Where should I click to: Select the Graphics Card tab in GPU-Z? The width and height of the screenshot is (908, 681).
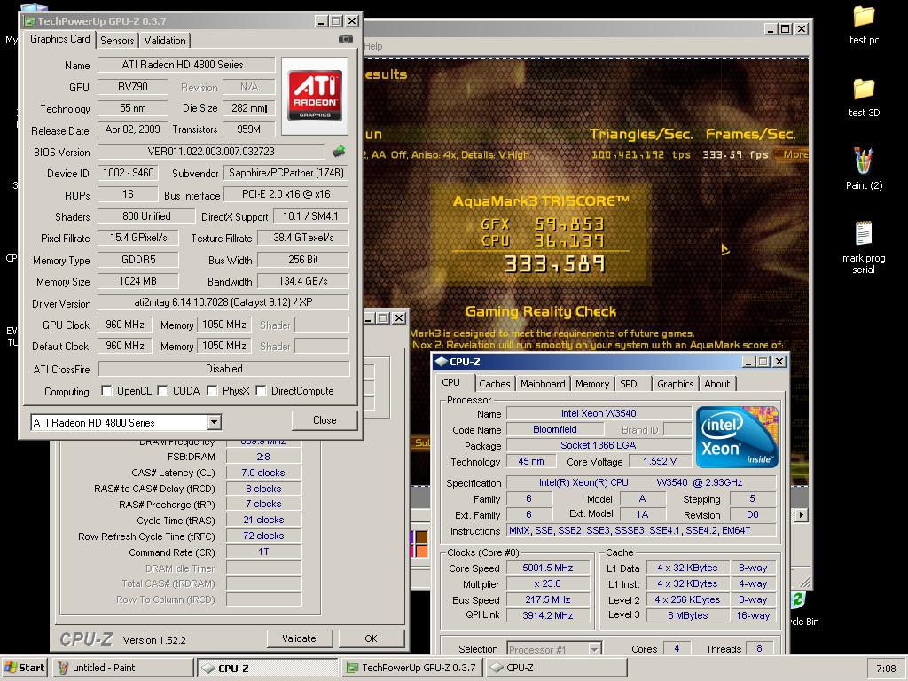pyautogui.click(x=59, y=39)
